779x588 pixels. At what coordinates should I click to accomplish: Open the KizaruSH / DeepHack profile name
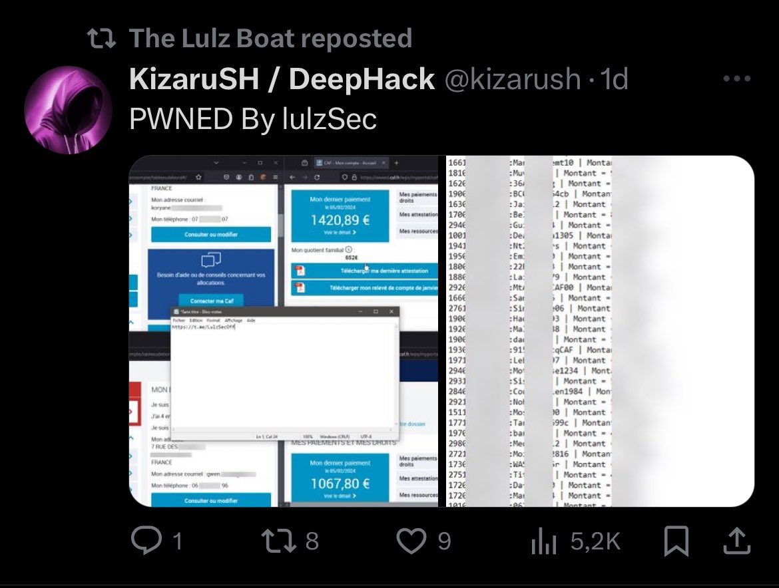pyautogui.click(x=282, y=79)
